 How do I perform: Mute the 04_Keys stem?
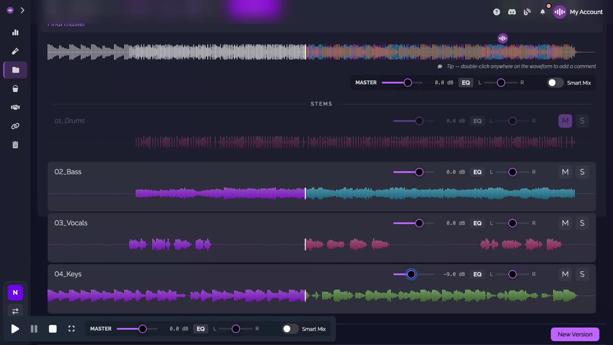click(565, 274)
